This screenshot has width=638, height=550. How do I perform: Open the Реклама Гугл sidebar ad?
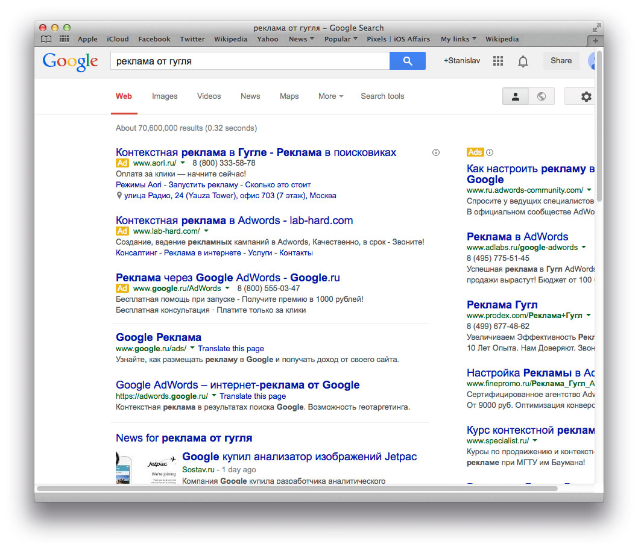tap(502, 305)
